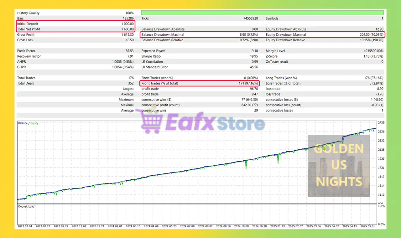
Task: Select the Bars value 135286
Action: pyautogui.click(x=128, y=18)
